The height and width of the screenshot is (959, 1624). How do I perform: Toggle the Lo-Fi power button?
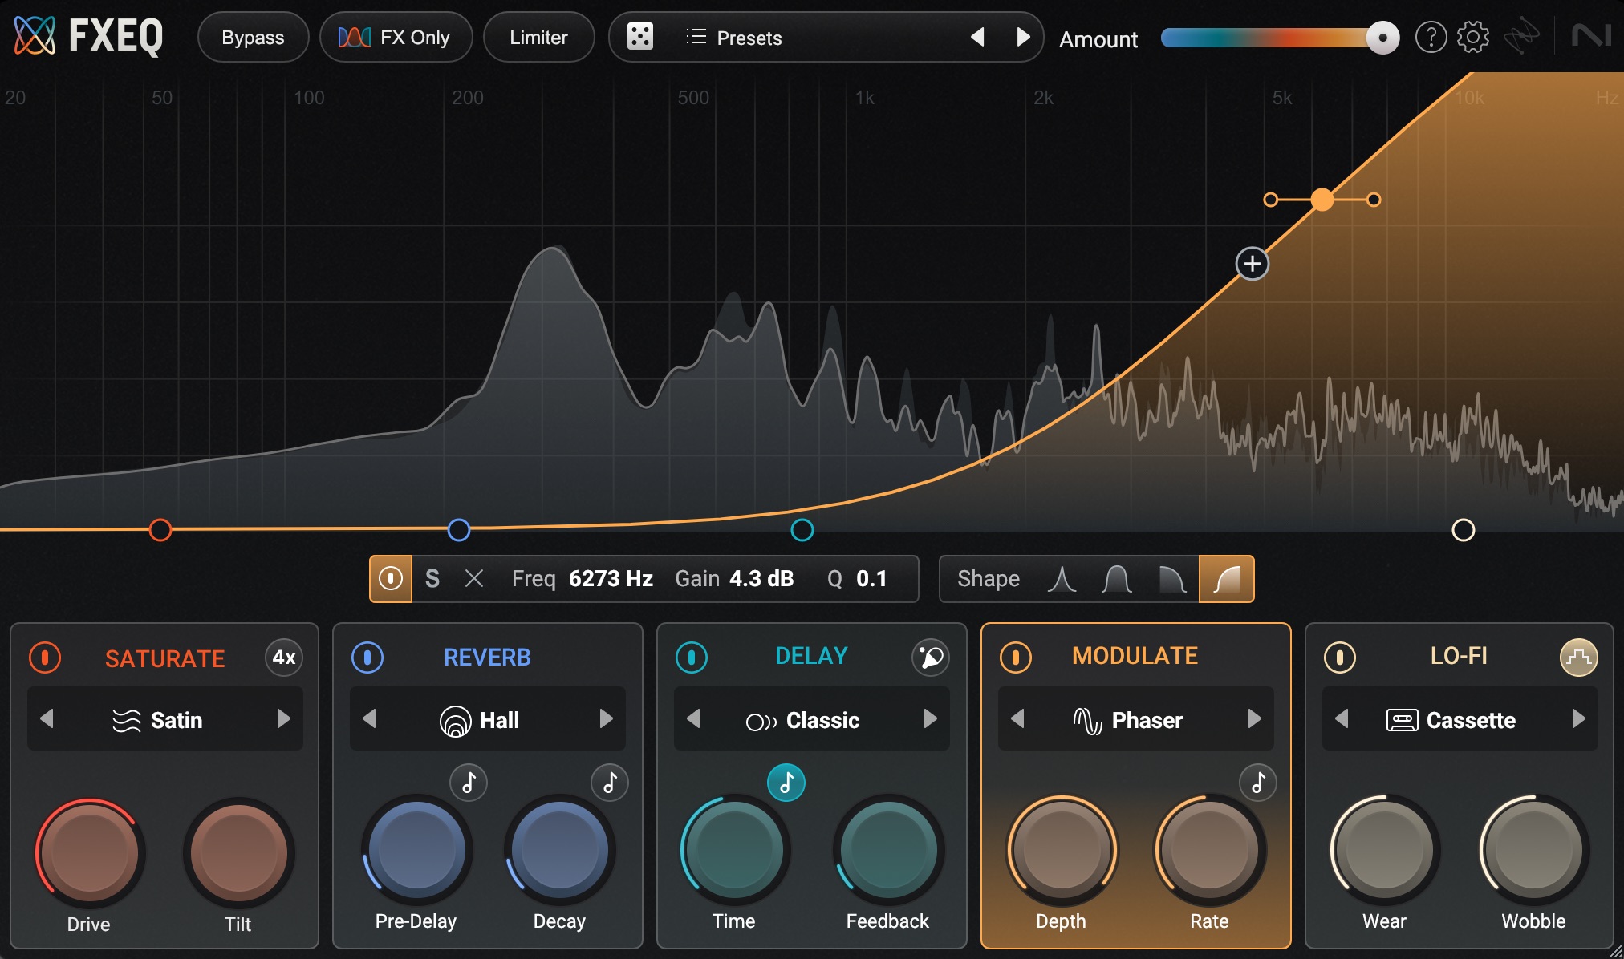point(1340,658)
